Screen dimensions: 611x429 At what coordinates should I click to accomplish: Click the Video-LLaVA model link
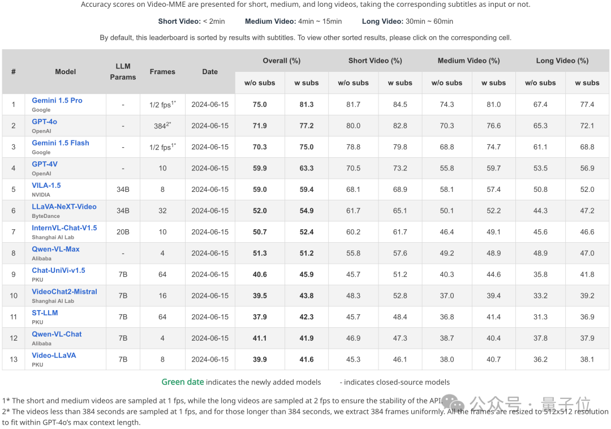point(54,355)
